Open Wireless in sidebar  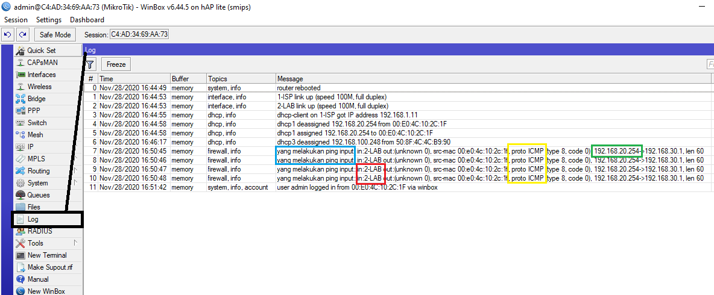click(x=48, y=87)
